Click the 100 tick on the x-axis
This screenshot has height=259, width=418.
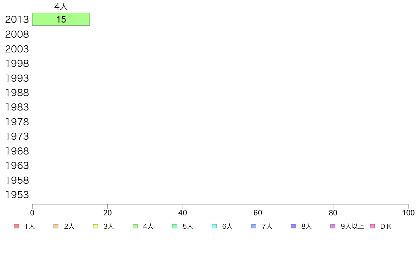coord(408,213)
